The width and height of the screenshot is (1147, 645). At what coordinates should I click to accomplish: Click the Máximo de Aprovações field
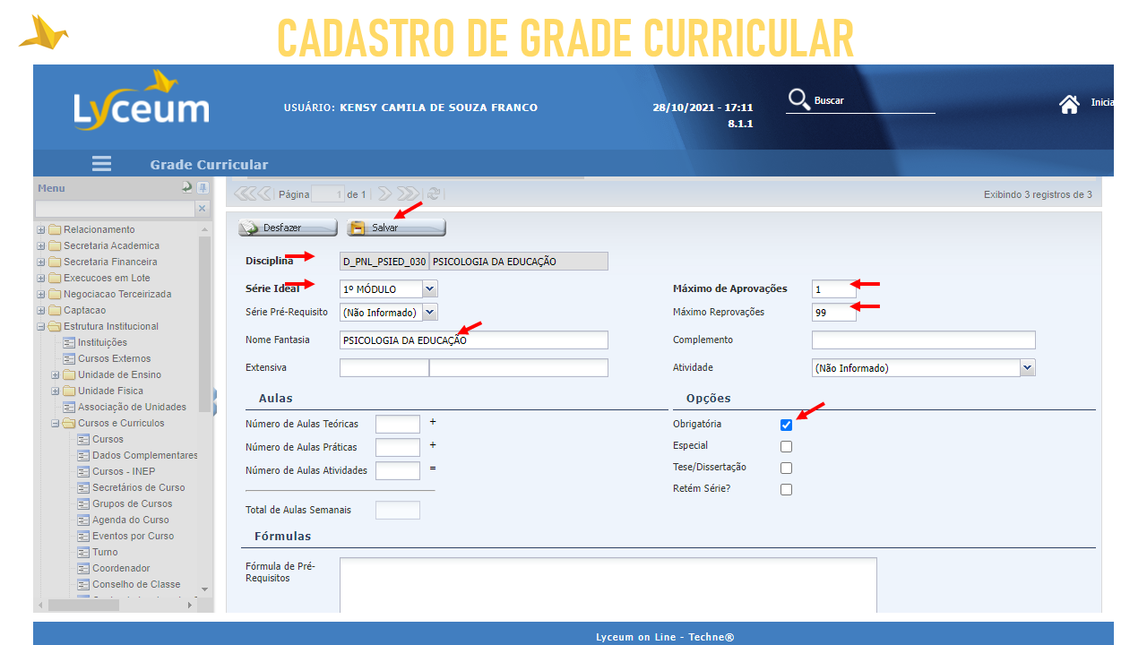click(x=834, y=289)
